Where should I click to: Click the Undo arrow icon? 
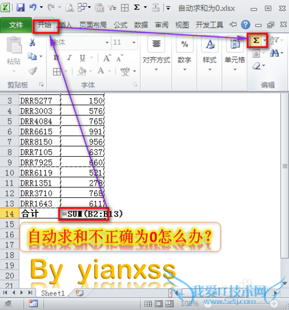33,8
